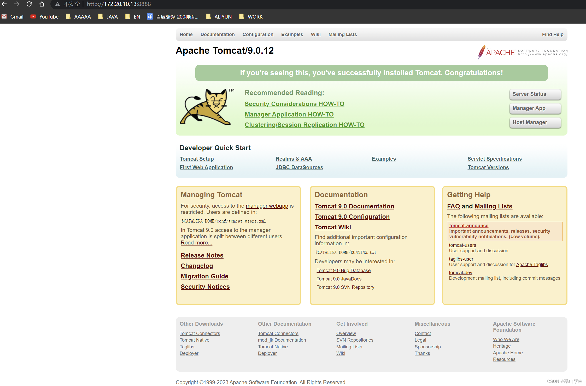Screen dimensions: 586x386
Task: Open the ALIYUN bookmarks folder
Action: pos(219,17)
